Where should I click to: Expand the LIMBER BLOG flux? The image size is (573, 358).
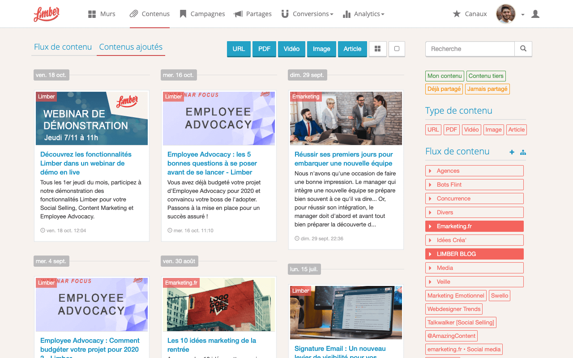click(x=475, y=254)
